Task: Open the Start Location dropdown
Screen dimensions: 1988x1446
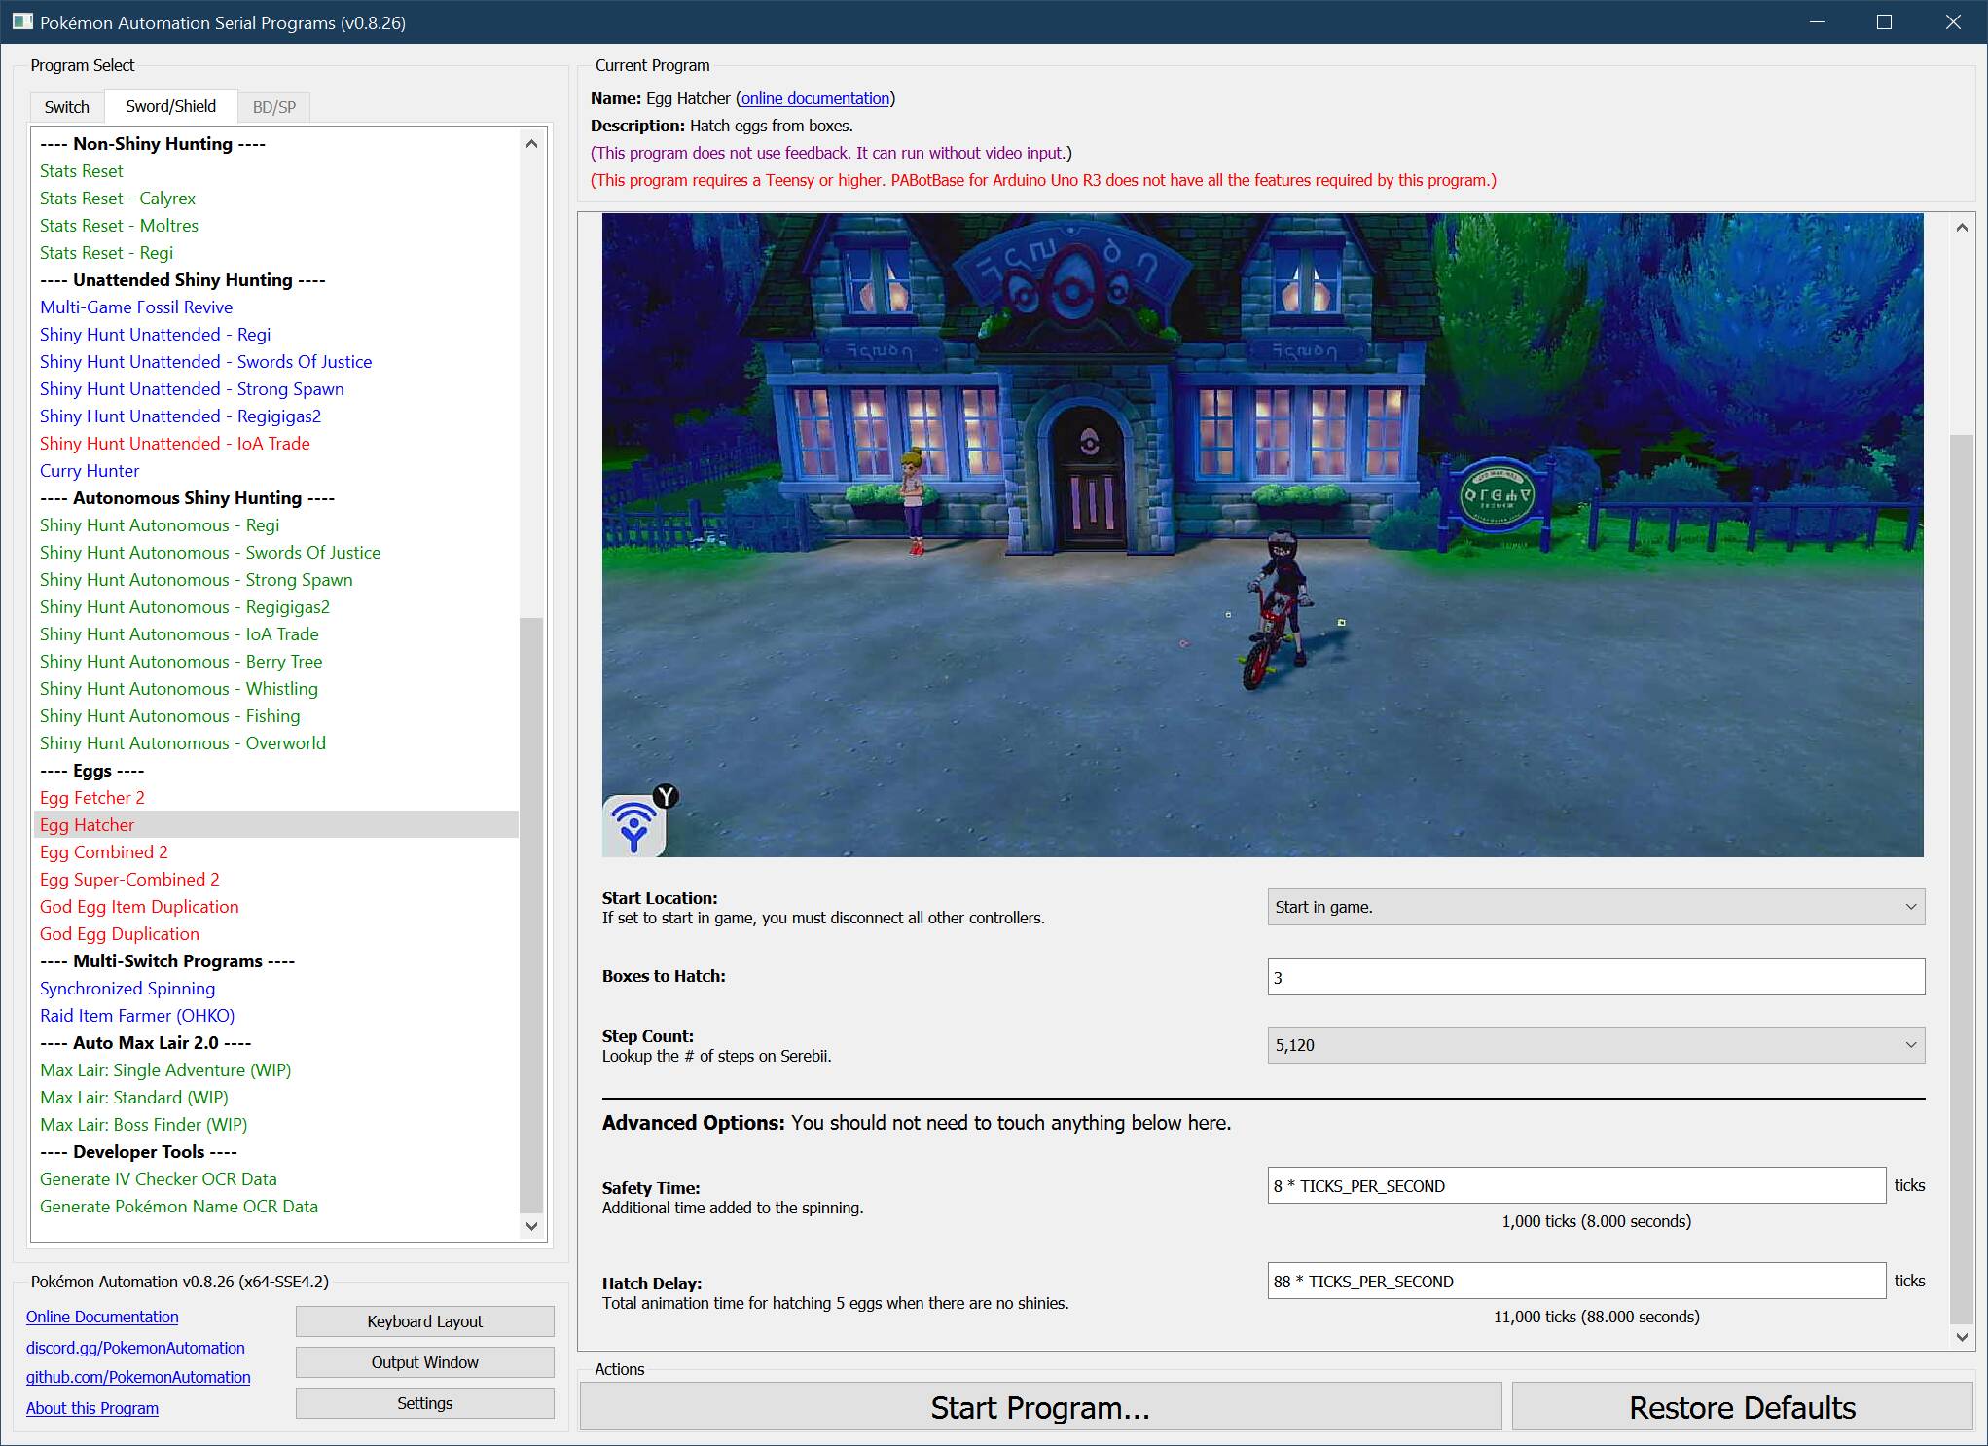Action: [x=1595, y=907]
